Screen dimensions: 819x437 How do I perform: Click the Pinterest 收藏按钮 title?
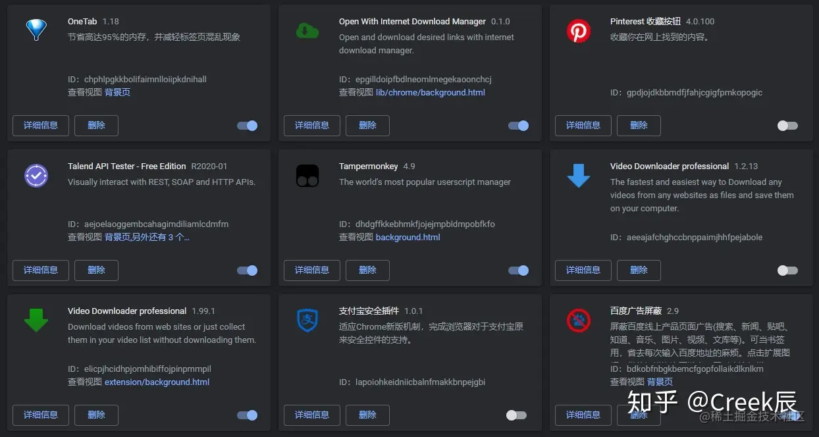click(x=645, y=21)
